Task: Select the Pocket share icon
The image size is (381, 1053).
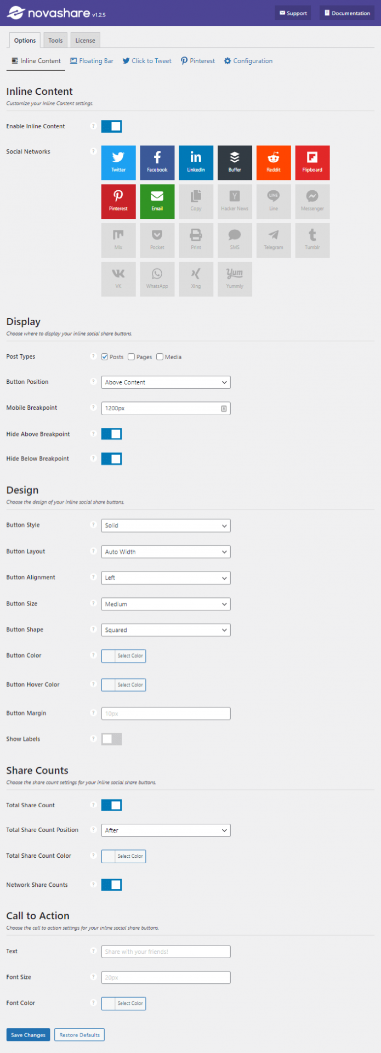Action: coord(157,240)
